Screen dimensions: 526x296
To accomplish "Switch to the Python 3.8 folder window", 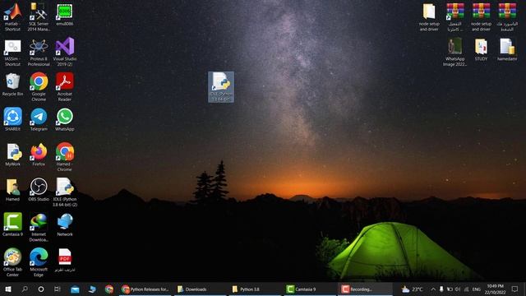I will point(255,289).
